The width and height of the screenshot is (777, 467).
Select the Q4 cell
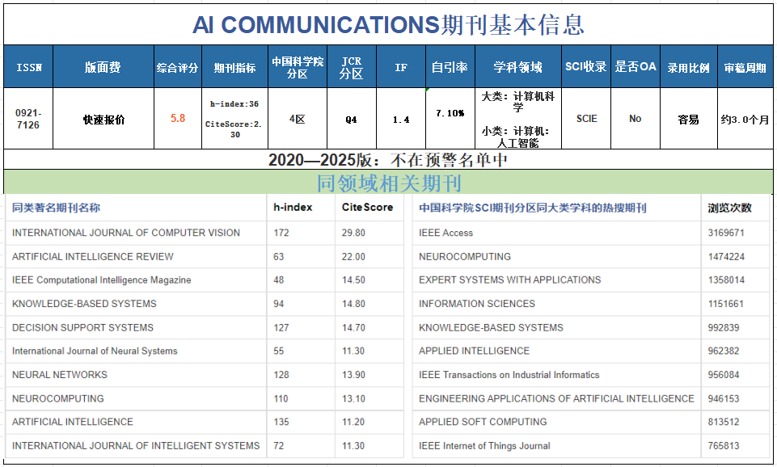352,120
